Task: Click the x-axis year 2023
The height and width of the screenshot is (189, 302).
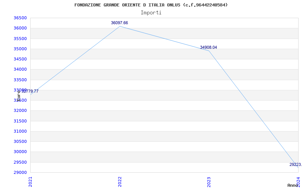Action: (209, 182)
